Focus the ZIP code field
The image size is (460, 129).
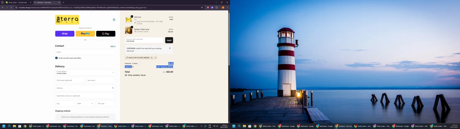pos(106,104)
